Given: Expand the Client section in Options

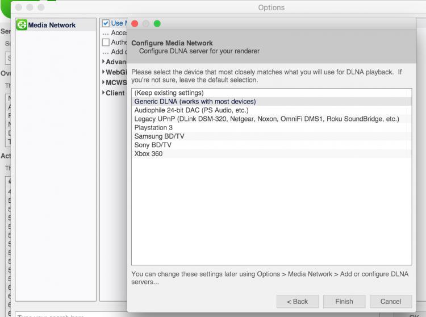Looking at the screenshot, I should [x=103, y=93].
